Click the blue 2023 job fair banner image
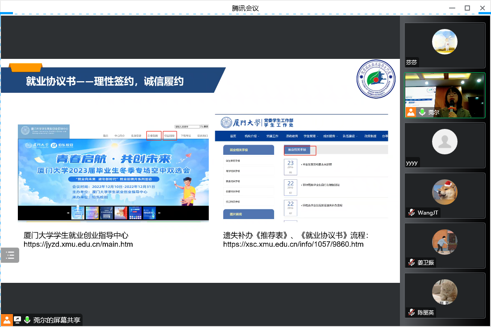491x327 pixels. point(113,172)
